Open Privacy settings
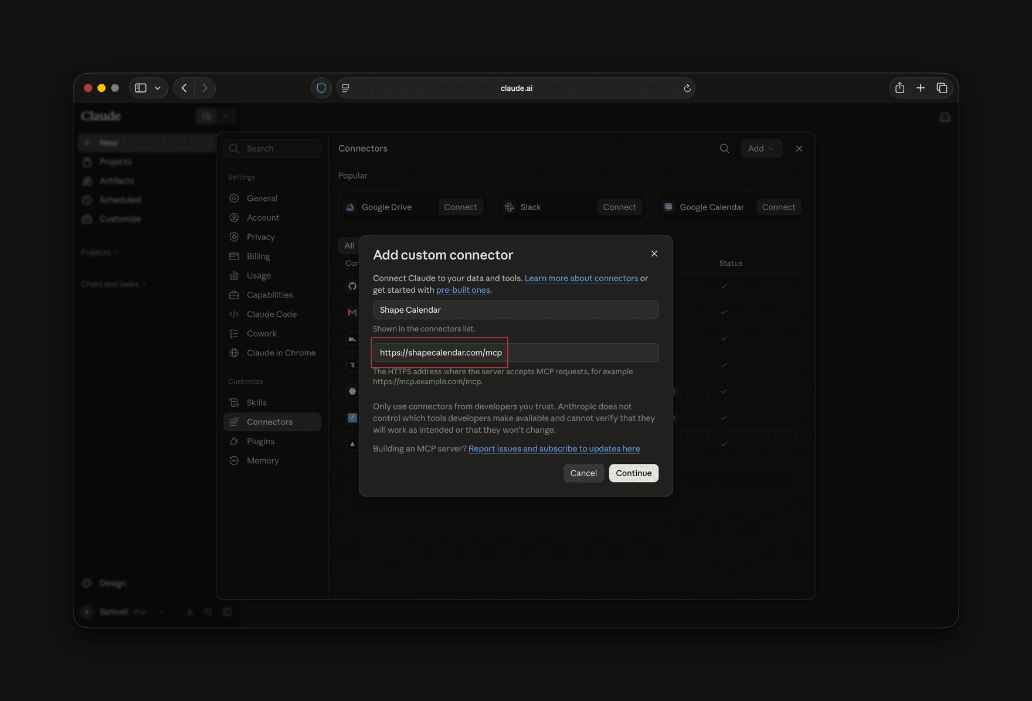This screenshot has width=1032, height=701. [272, 237]
